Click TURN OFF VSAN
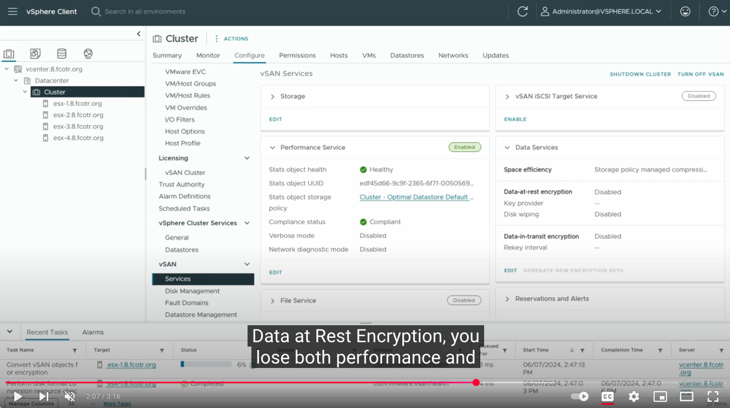 [x=700, y=74]
